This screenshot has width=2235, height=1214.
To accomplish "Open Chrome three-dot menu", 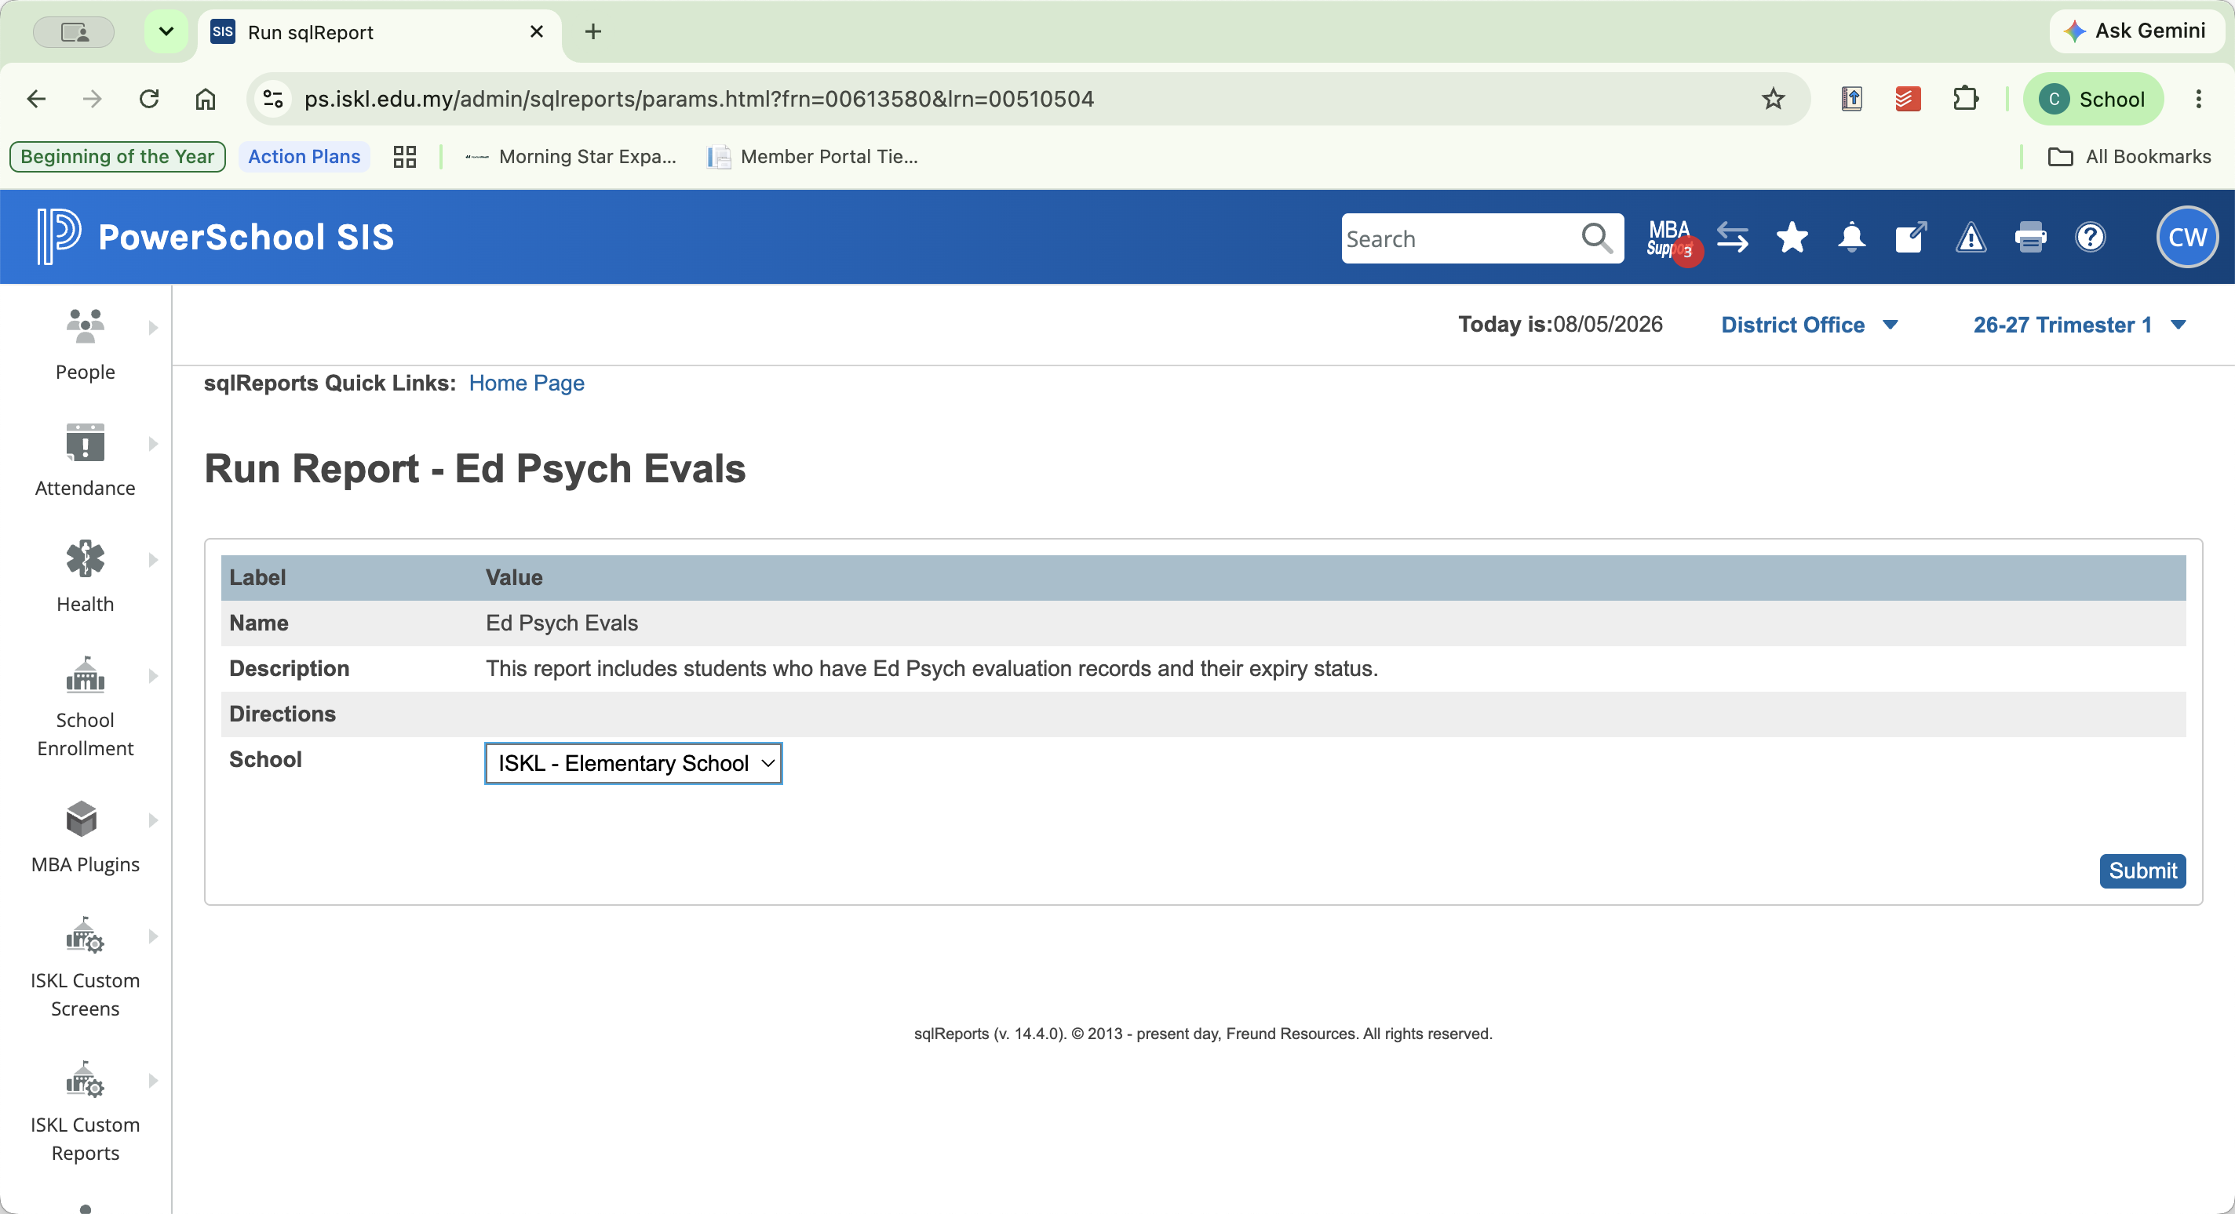I will [2199, 99].
